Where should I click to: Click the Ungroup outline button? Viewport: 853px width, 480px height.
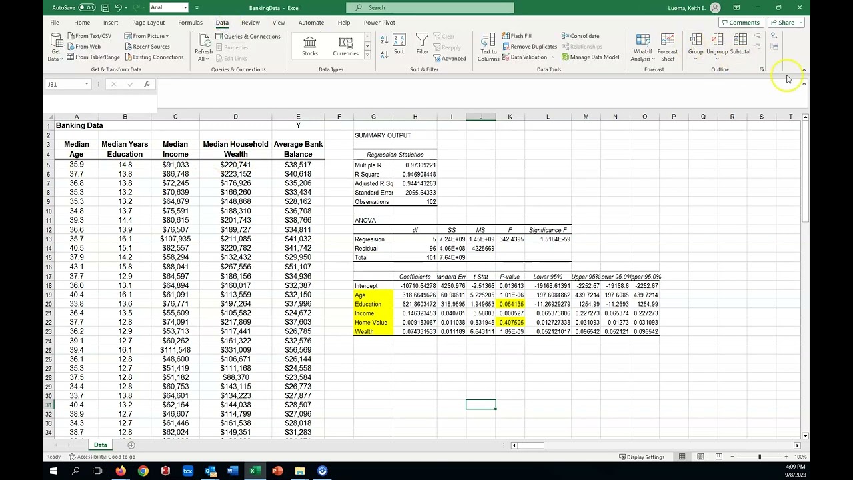pos(717,47)
